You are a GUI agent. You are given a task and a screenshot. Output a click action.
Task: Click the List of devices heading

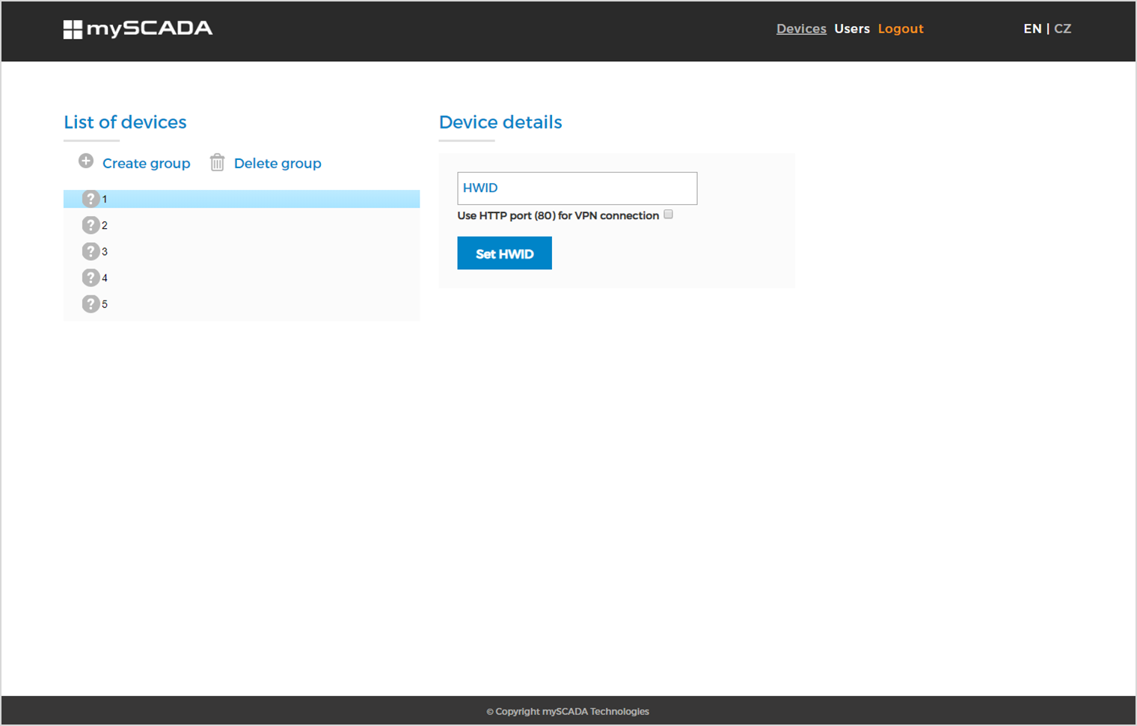125,122
